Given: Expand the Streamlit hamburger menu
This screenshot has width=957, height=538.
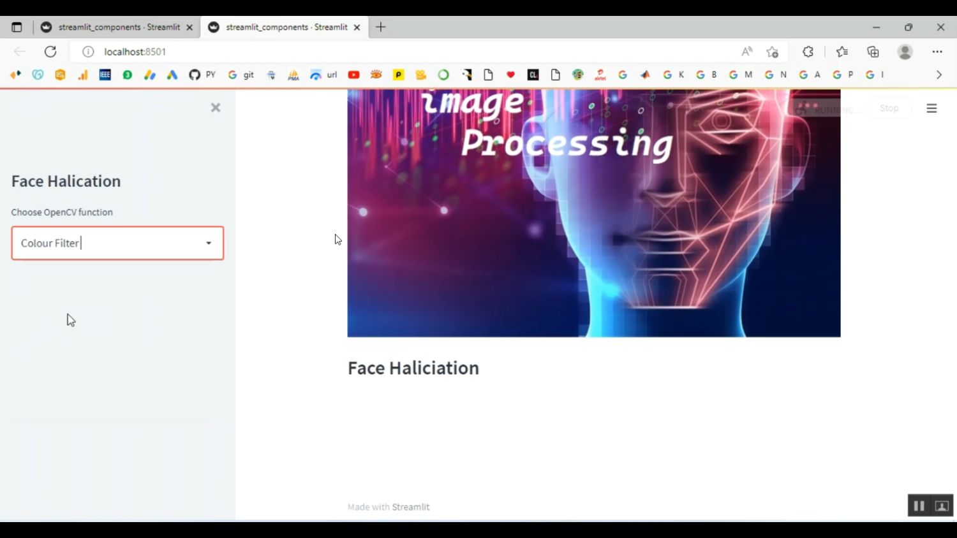Looking at the screenshot, I should 931,108.
